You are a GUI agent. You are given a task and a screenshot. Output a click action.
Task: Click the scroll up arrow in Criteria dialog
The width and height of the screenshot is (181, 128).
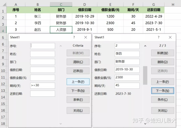coord(61,46)
